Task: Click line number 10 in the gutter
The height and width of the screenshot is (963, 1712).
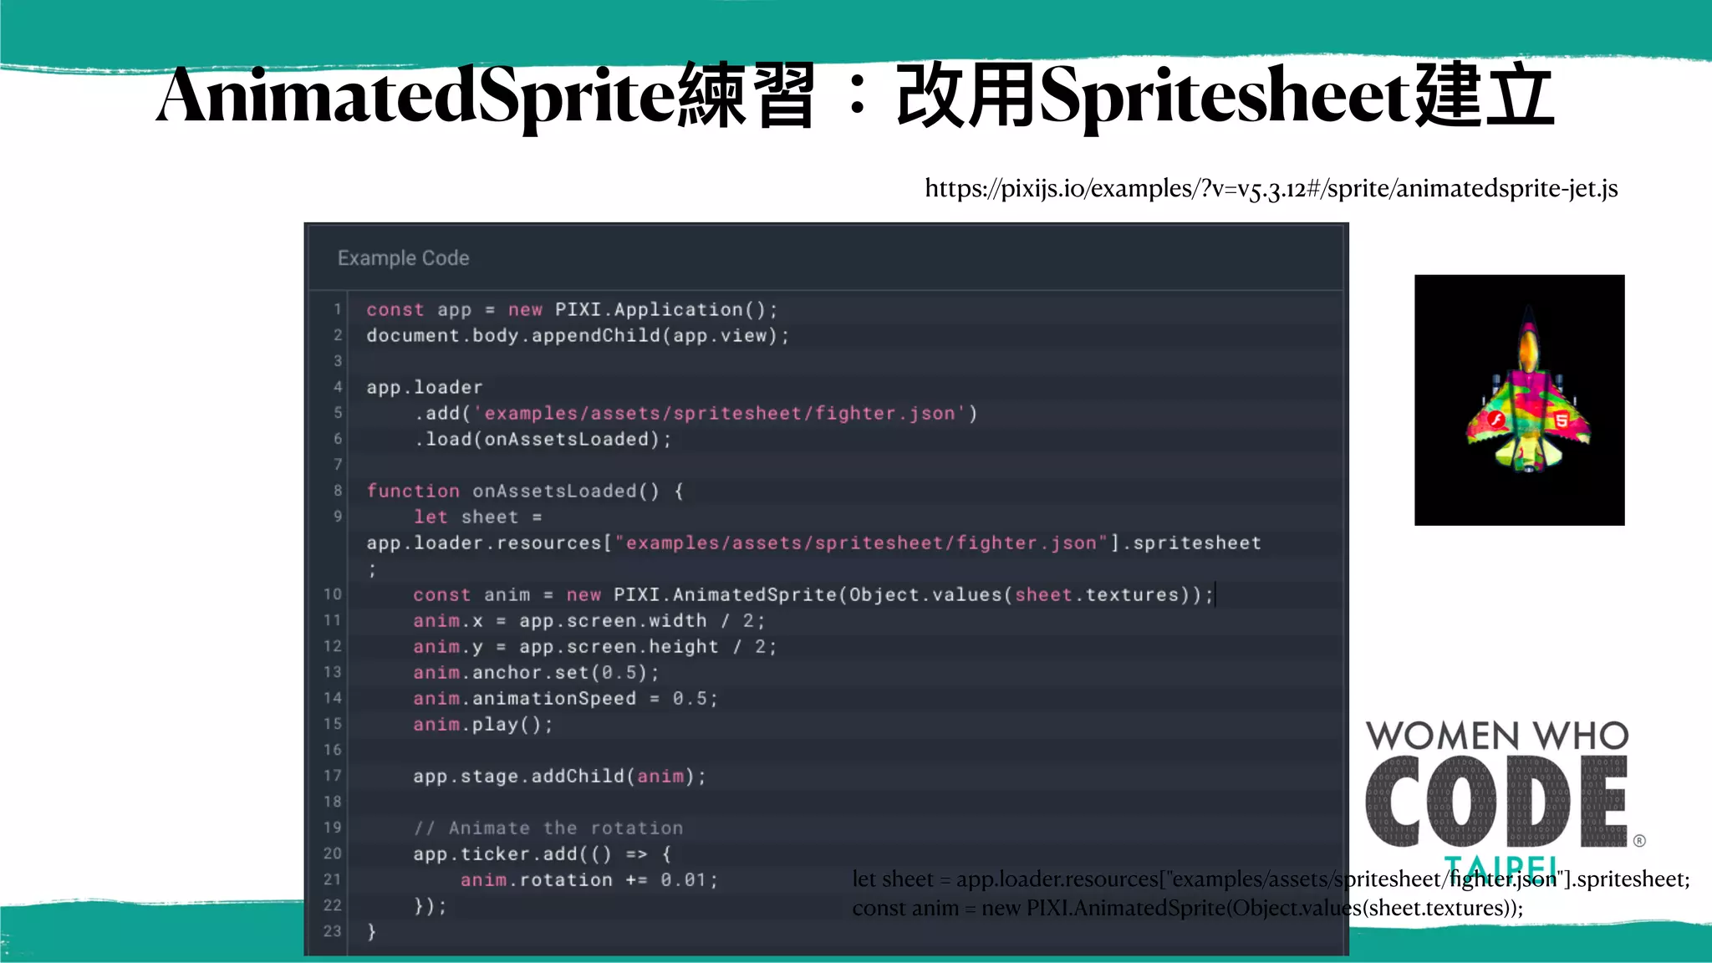Action: [x=333, y=594]
